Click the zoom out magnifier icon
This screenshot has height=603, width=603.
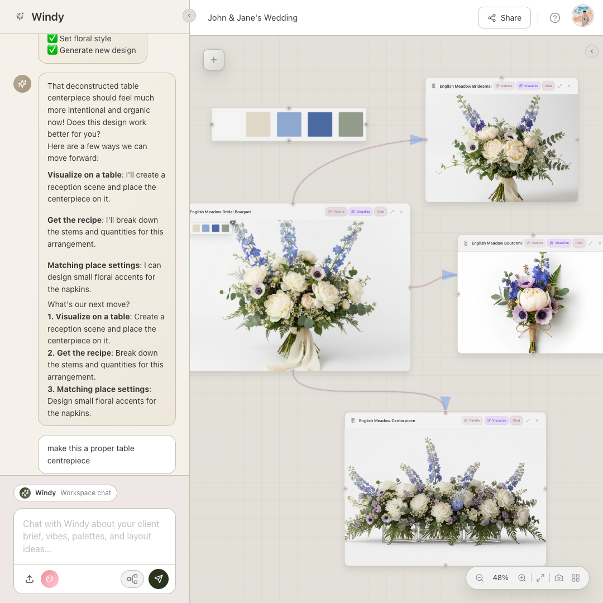click(x=480, y=578)
